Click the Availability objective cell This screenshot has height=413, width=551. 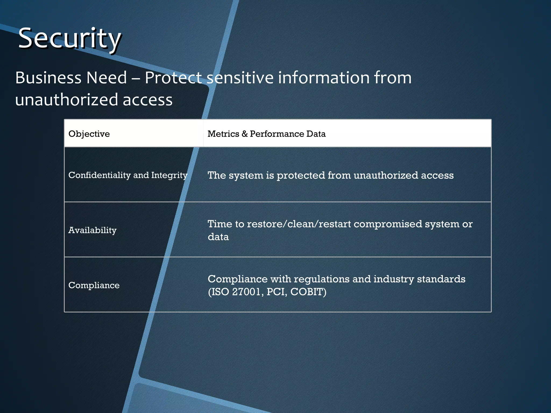[92, 230]
